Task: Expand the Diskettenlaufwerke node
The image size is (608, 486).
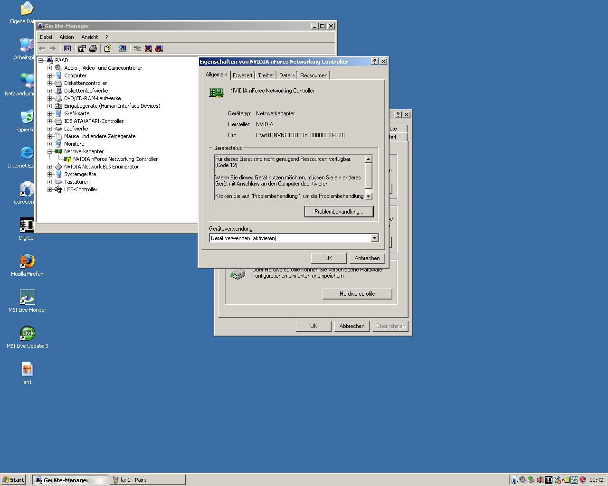Action: [x=49, y=91]
